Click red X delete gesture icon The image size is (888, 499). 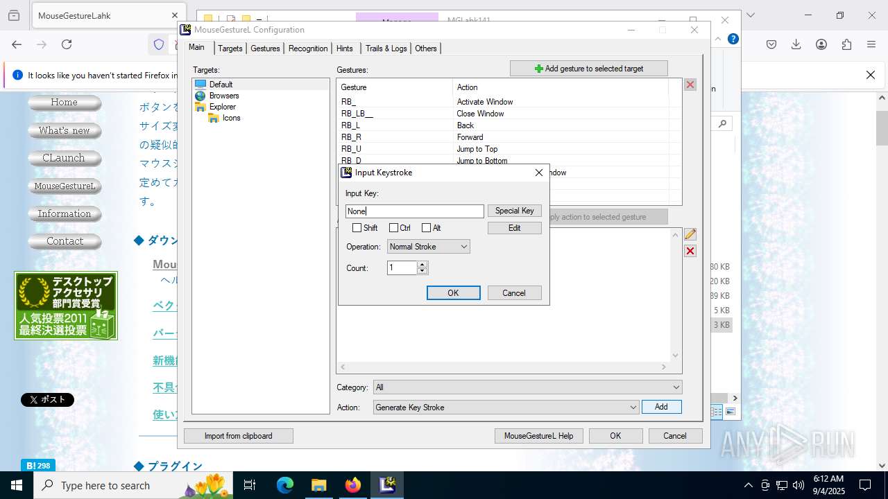coord(690,85)
